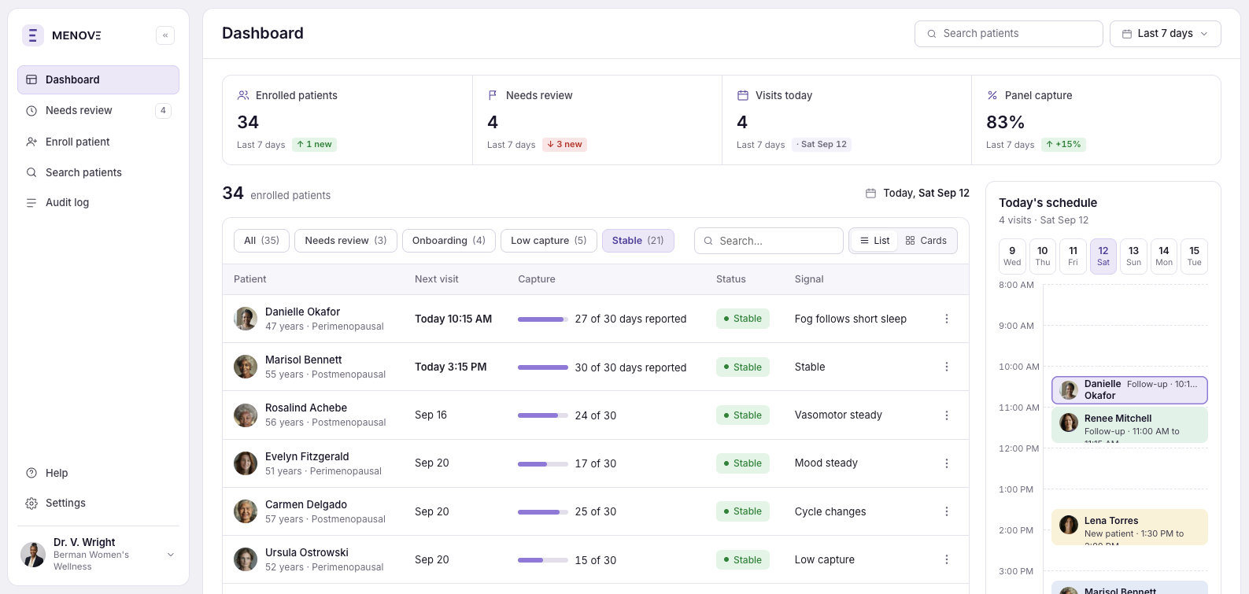Open more options for Danielle Okafor row
Screen dimensions: 1249x594
click(x=947, y=319)
